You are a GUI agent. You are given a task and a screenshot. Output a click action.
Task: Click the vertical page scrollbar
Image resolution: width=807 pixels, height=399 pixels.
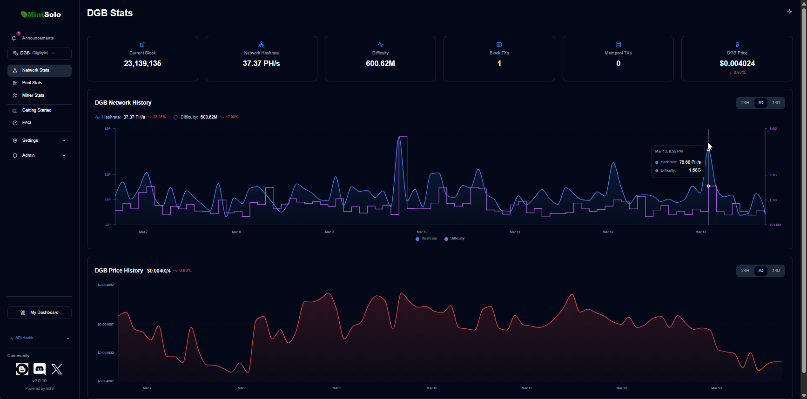803,186
